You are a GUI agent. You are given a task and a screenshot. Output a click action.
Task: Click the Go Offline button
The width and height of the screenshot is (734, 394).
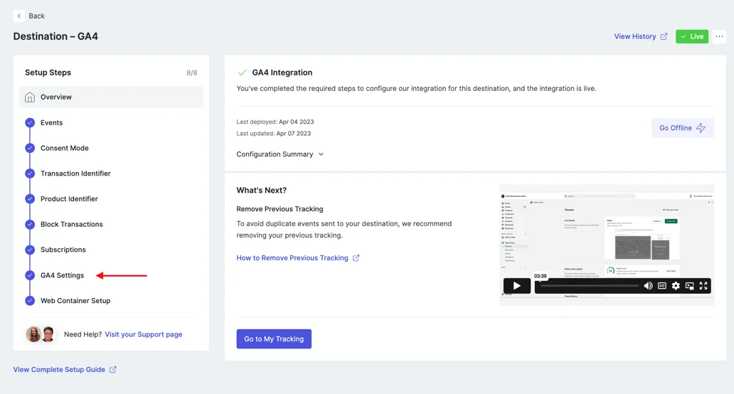683,128
